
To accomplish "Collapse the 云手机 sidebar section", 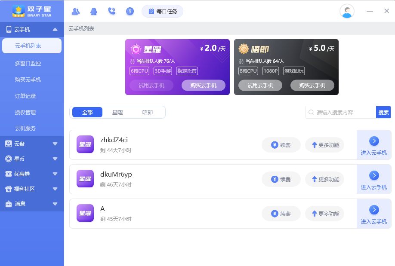I will [55, 30].
